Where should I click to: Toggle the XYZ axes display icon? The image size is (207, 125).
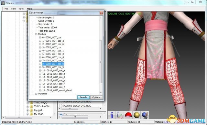[x=120, y=115]
